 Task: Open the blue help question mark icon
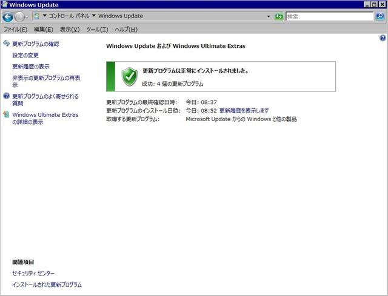click(383, 38)
